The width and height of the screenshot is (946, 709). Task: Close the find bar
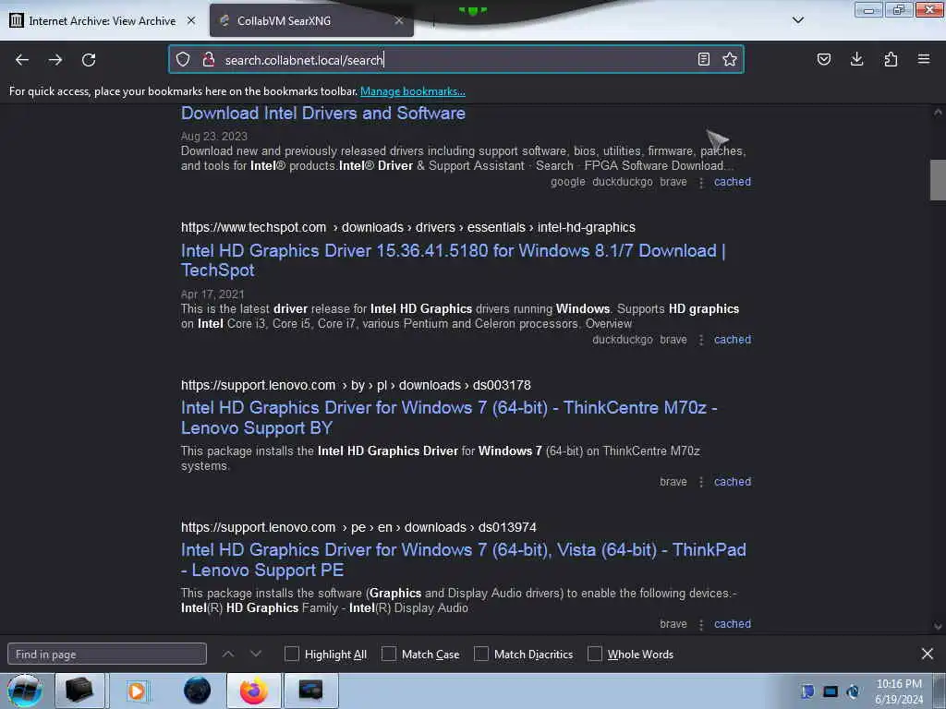pos(928,654)
